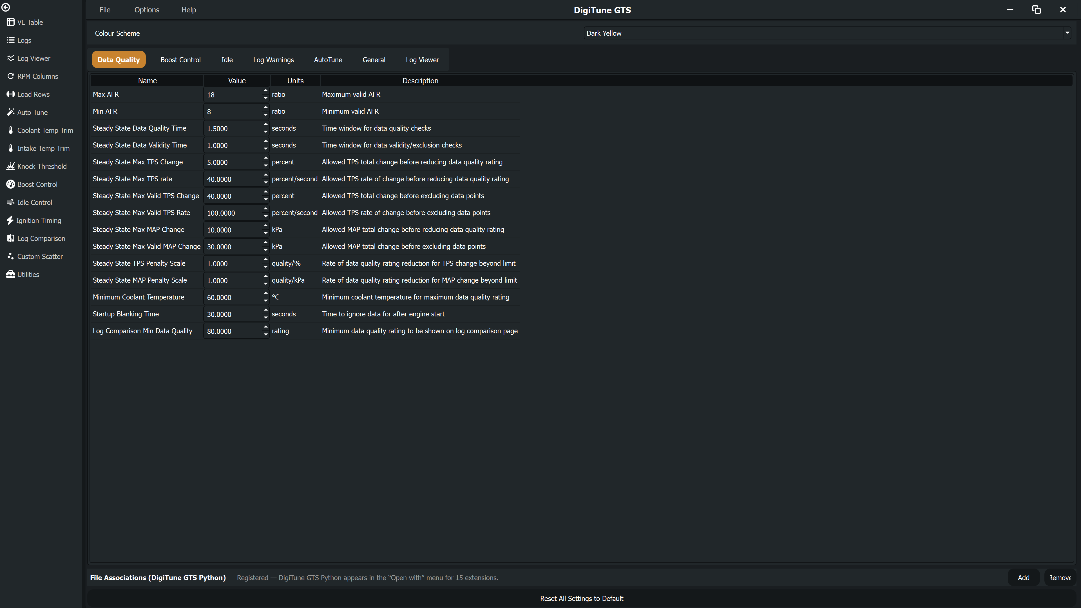1081x608 pixels.
Task: Click Max AFR value field
Action: click(x=233, y=95)
